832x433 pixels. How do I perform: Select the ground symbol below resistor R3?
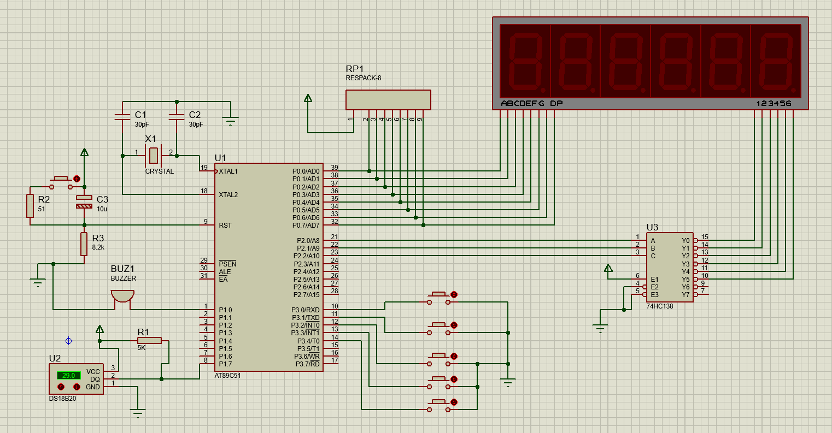click(x=38, y=283)
